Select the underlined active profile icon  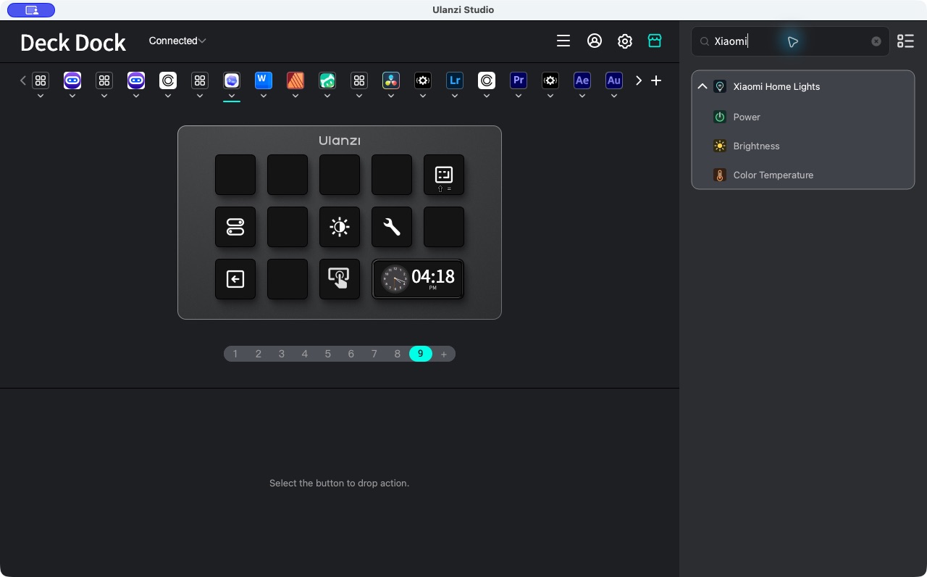point(232,80)
